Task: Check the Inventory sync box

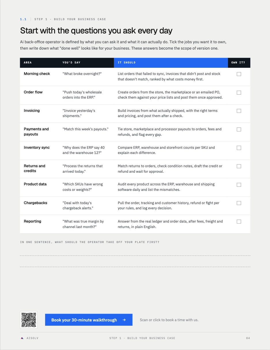Action: [x=239, y=148]
